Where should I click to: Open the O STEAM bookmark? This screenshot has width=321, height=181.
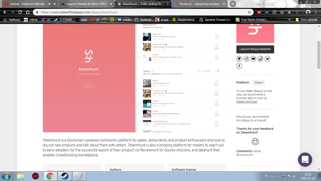tap(63, 20)
